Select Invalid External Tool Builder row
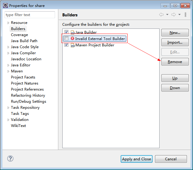The height and width of the screenshot is (170, 193). pos(95,38)
